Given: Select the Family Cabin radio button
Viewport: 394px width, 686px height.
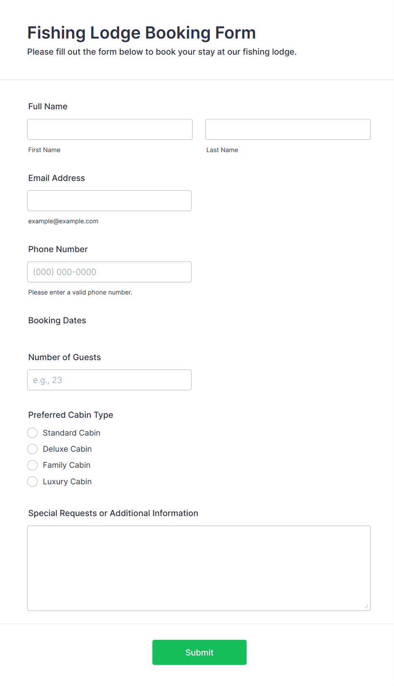Looking at the screenshot, I should 33,465.
